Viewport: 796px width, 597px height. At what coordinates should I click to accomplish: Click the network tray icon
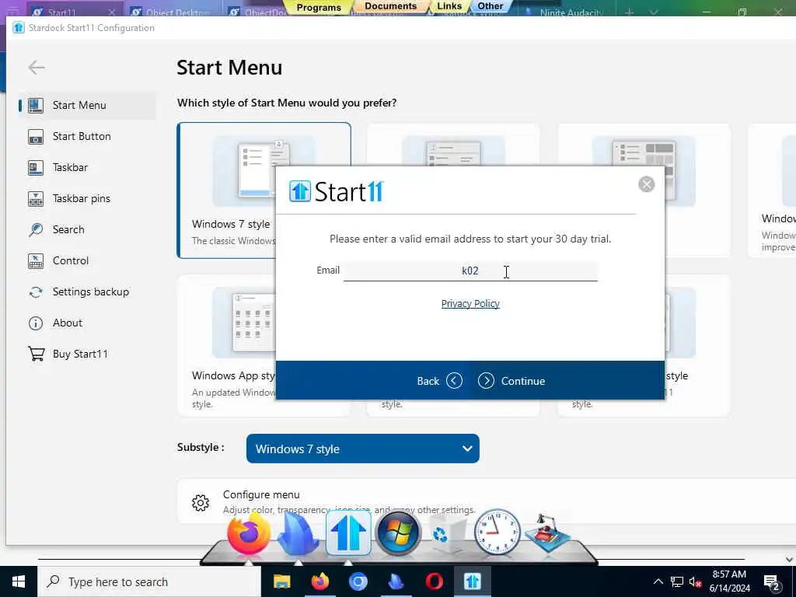[677, 581]
